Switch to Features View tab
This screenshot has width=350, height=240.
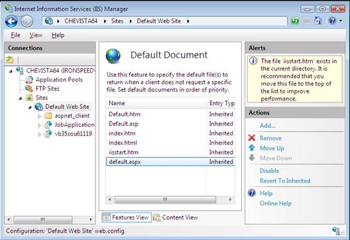pyautogui.click(x=127, y=218)
